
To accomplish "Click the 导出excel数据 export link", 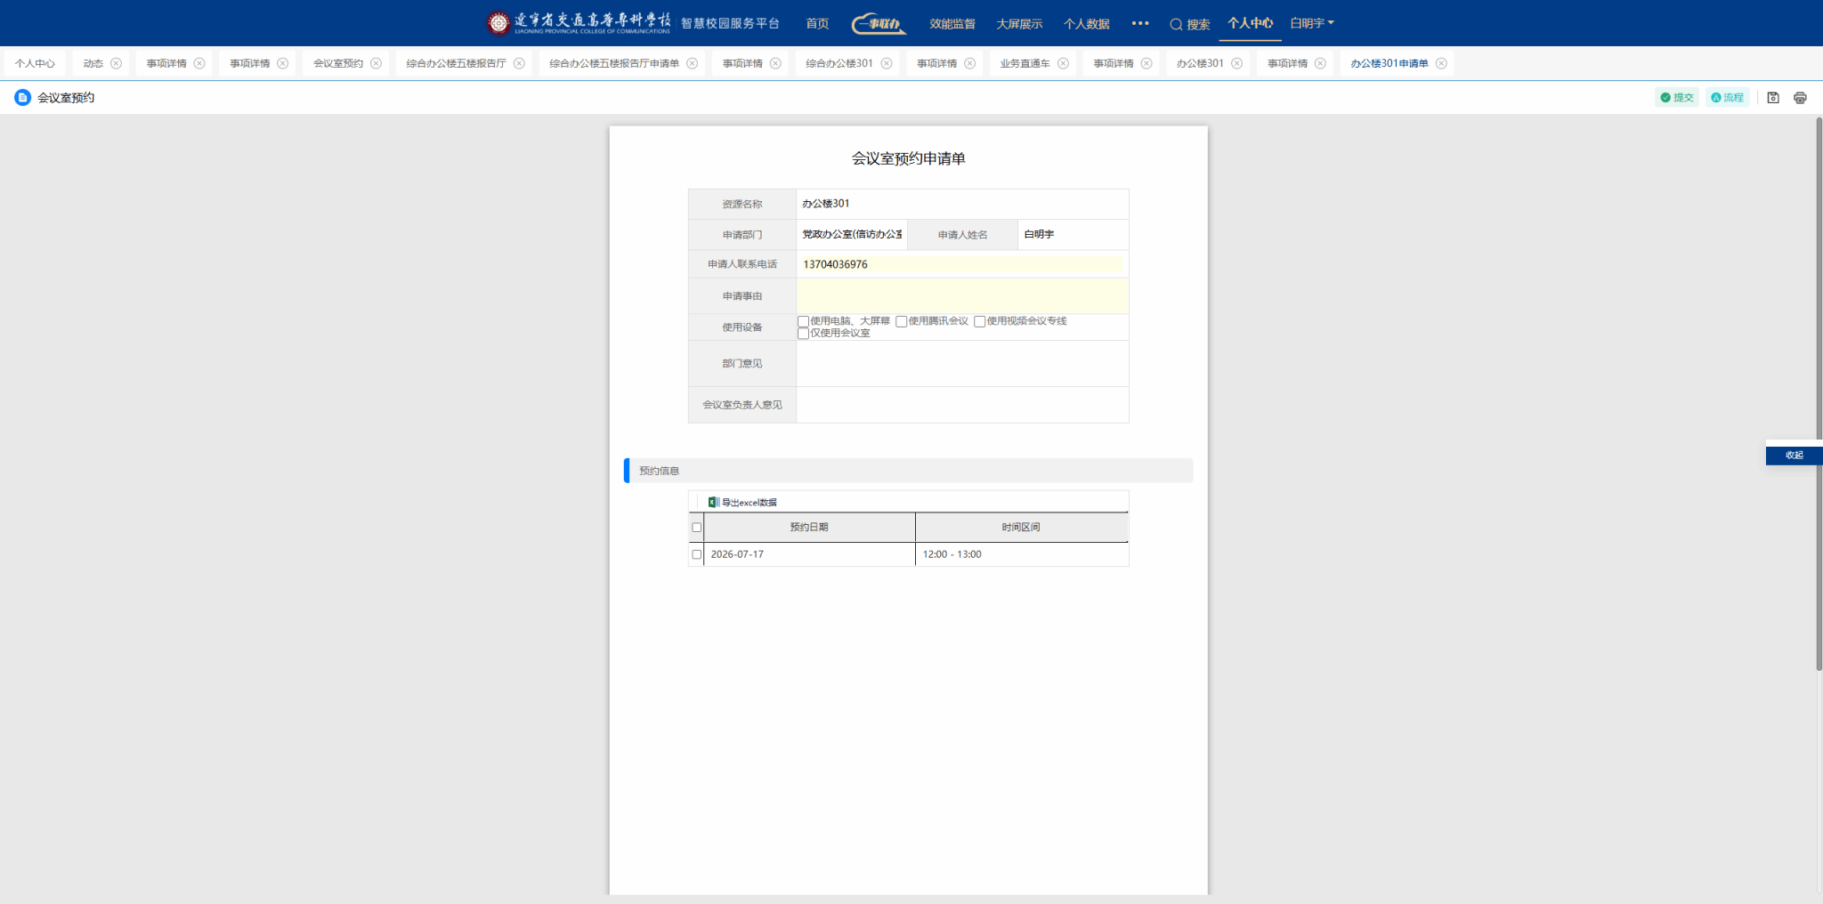I will pyautogui.click(x=749, y=503).
